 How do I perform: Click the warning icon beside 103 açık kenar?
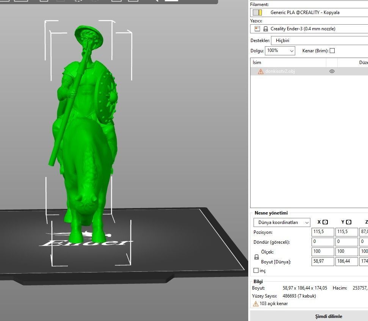(x=255, y=304)
